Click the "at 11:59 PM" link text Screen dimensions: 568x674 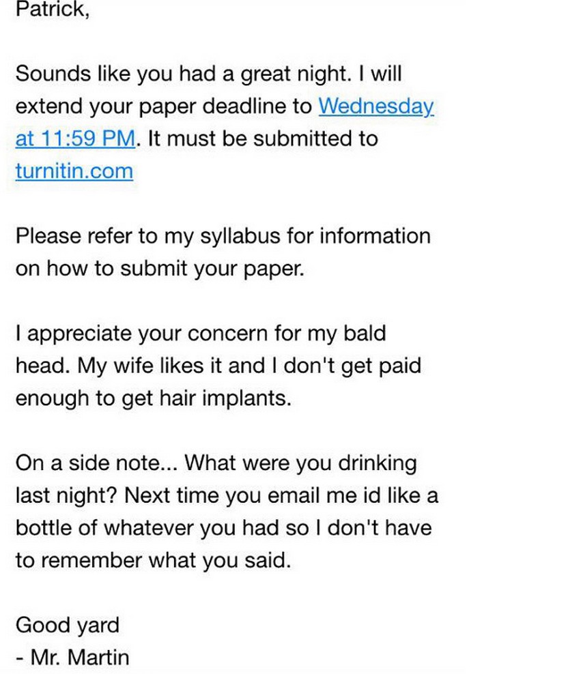(x=74, y=138)
